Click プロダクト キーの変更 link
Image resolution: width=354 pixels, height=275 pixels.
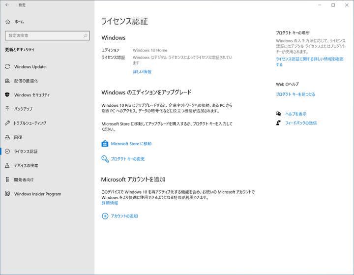pos(127,159)
